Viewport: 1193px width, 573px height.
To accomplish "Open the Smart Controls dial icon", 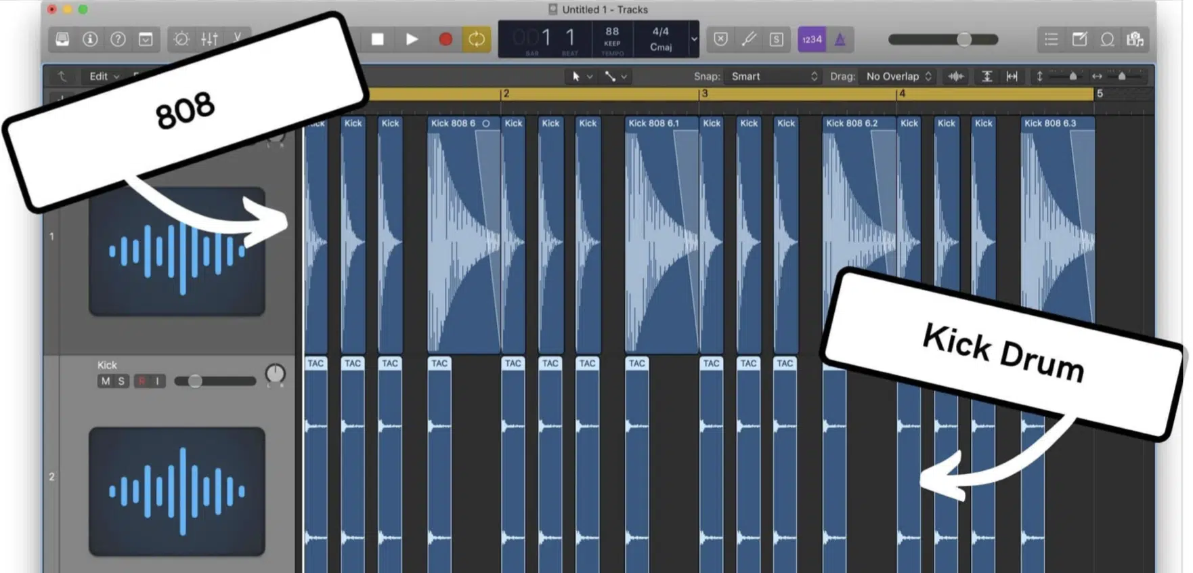I will point(181,39).
